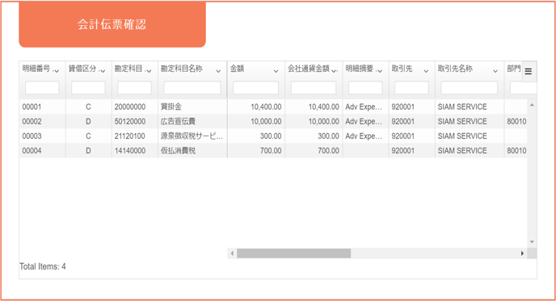556x301 pixels.
Task: Click account name 広告宣伝費
Action: click(x=178, y=122)
